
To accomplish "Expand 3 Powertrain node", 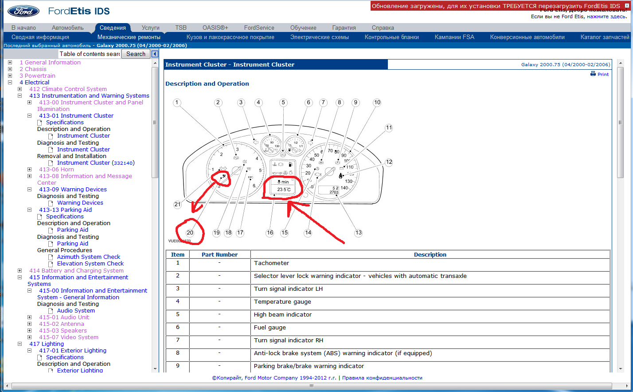I will pyautogui.click(x=10, y=76).
